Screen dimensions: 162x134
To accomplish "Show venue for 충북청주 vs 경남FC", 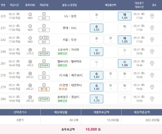I will (x=152, y=99).
